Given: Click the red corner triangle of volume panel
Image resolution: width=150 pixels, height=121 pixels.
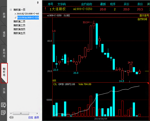Looking at the screenshot, I should 148,83.
